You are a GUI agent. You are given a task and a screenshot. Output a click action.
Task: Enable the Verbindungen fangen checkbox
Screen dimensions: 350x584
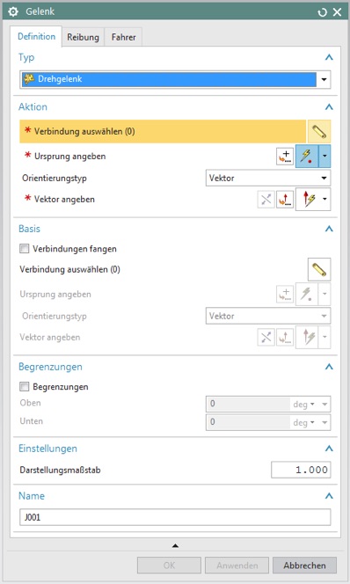coord(25,248)
